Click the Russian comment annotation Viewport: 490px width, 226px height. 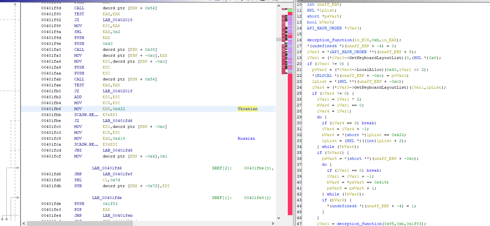click(x=246, y=138)
